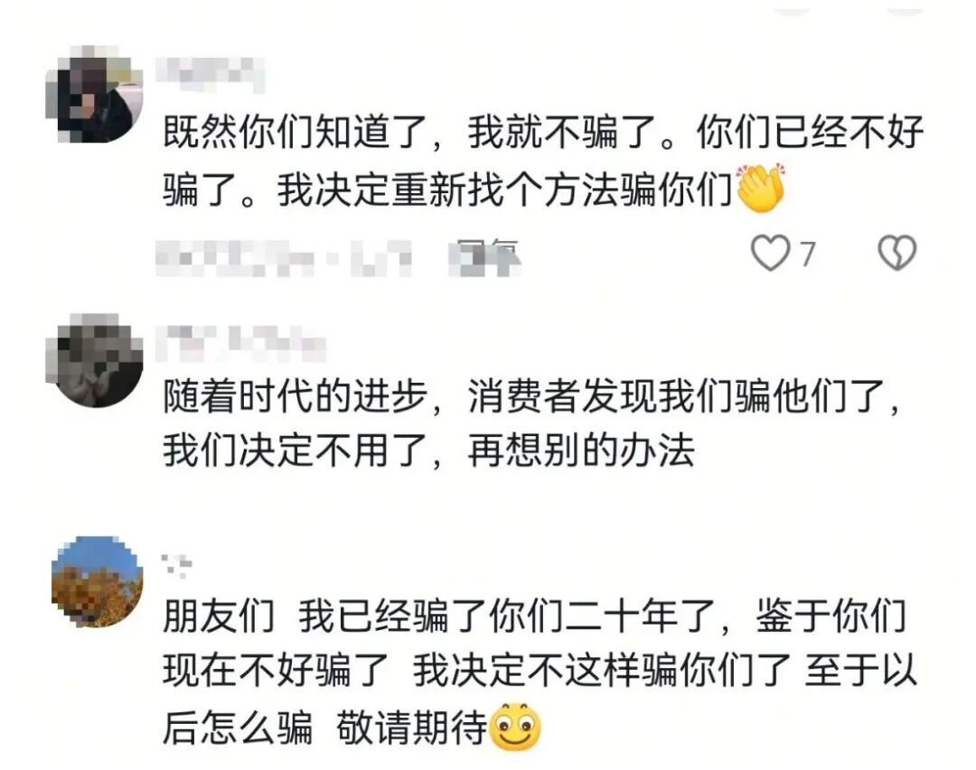Select comment starting 朋友们 我已经骗了你们二十年了
The width and height of the screenshot is (976, 770).
539,672
